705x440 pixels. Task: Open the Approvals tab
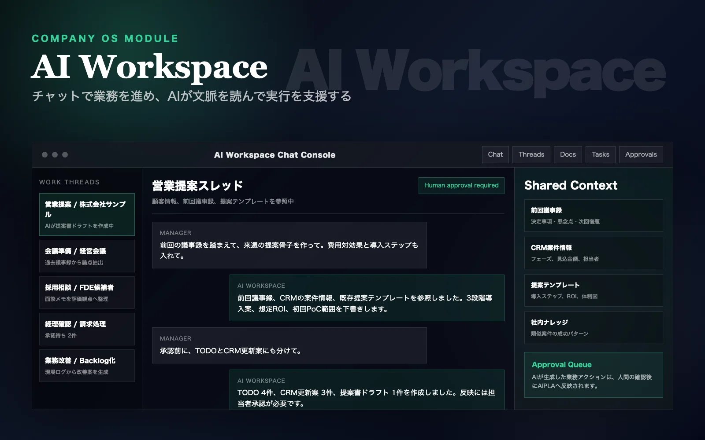point(641,154)
